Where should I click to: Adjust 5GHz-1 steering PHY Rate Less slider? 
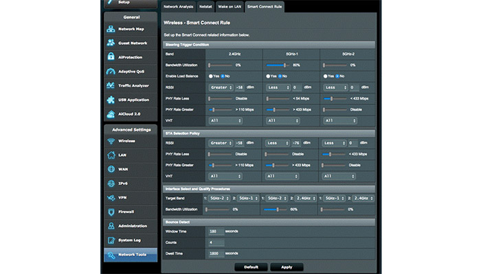(278, 98)
